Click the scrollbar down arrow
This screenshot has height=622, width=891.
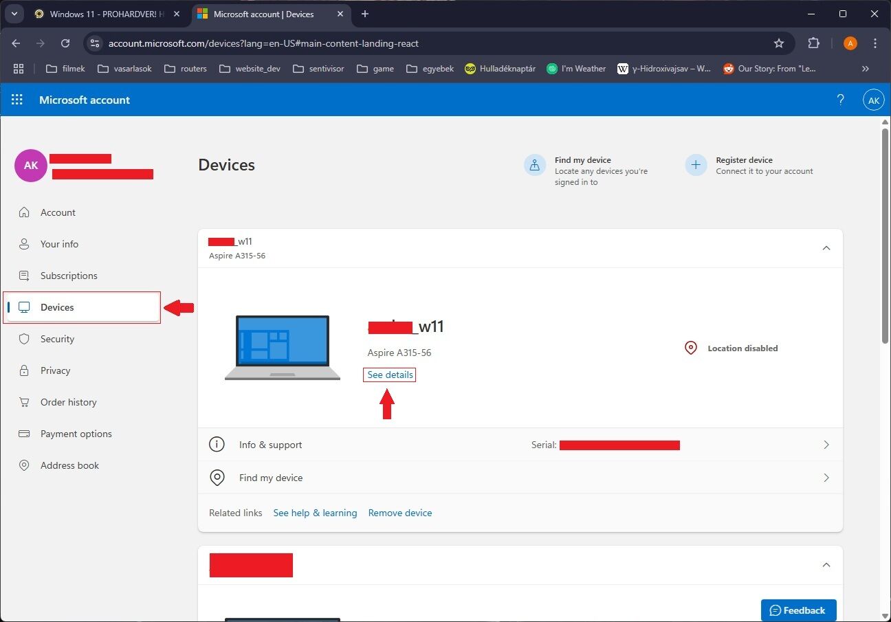[885, 616]
